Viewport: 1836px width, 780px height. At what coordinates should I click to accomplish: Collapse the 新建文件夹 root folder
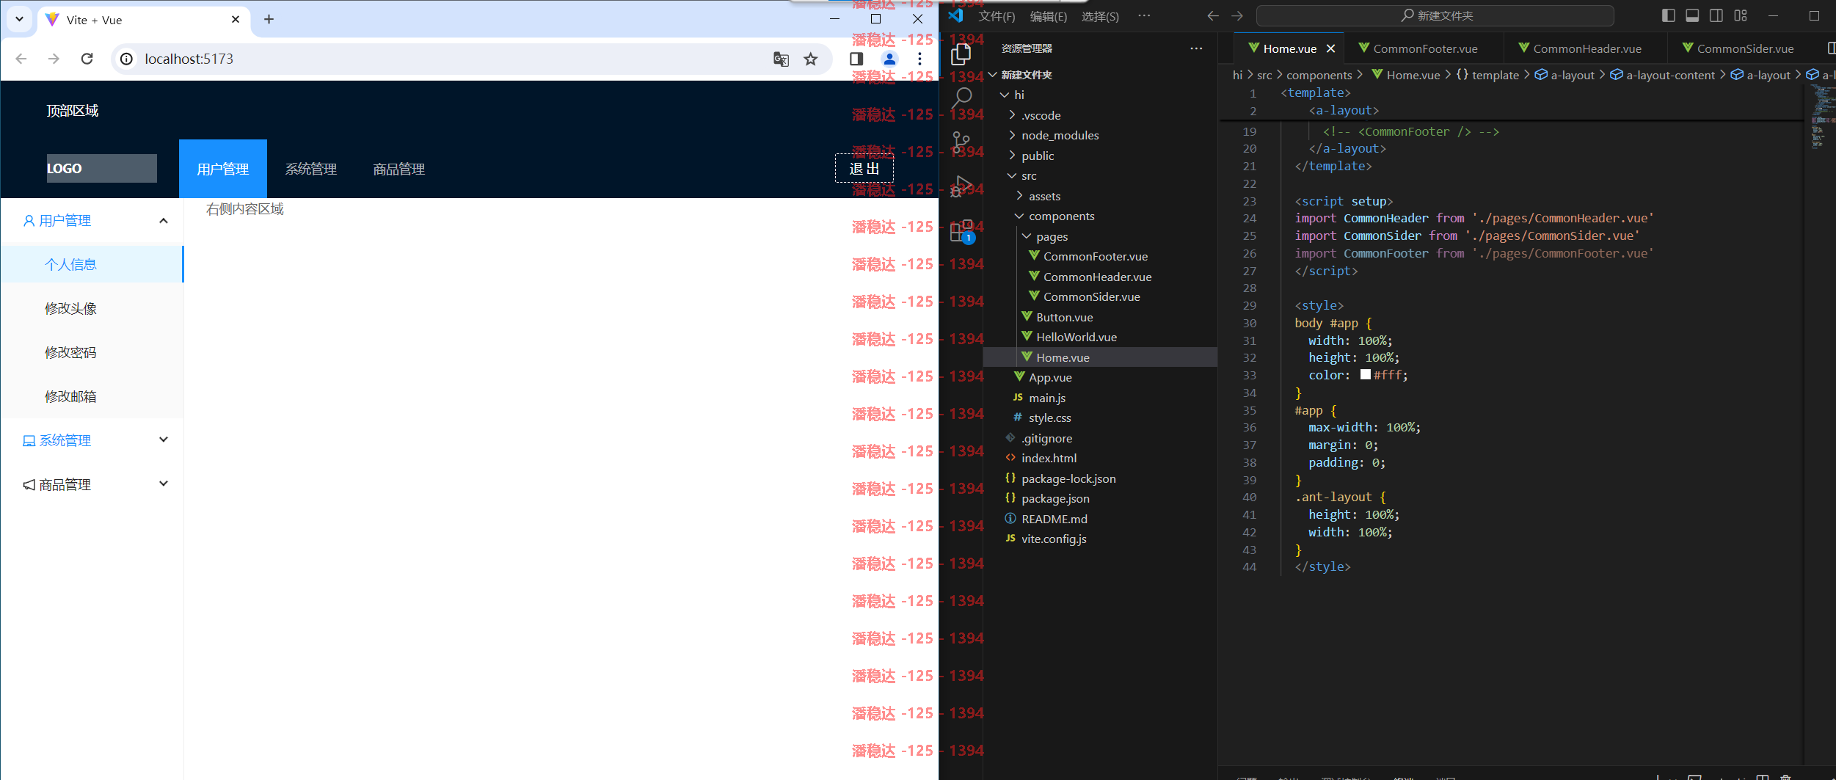pos(1100,75)
